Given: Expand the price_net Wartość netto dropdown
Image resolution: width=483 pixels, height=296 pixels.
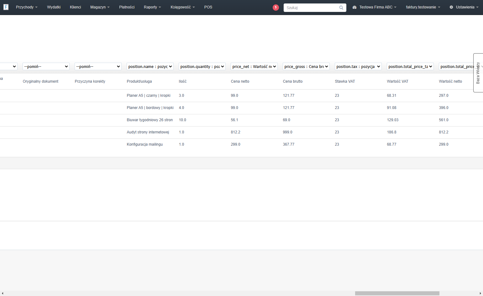Looking at the screenshot, I should (254, 66).
